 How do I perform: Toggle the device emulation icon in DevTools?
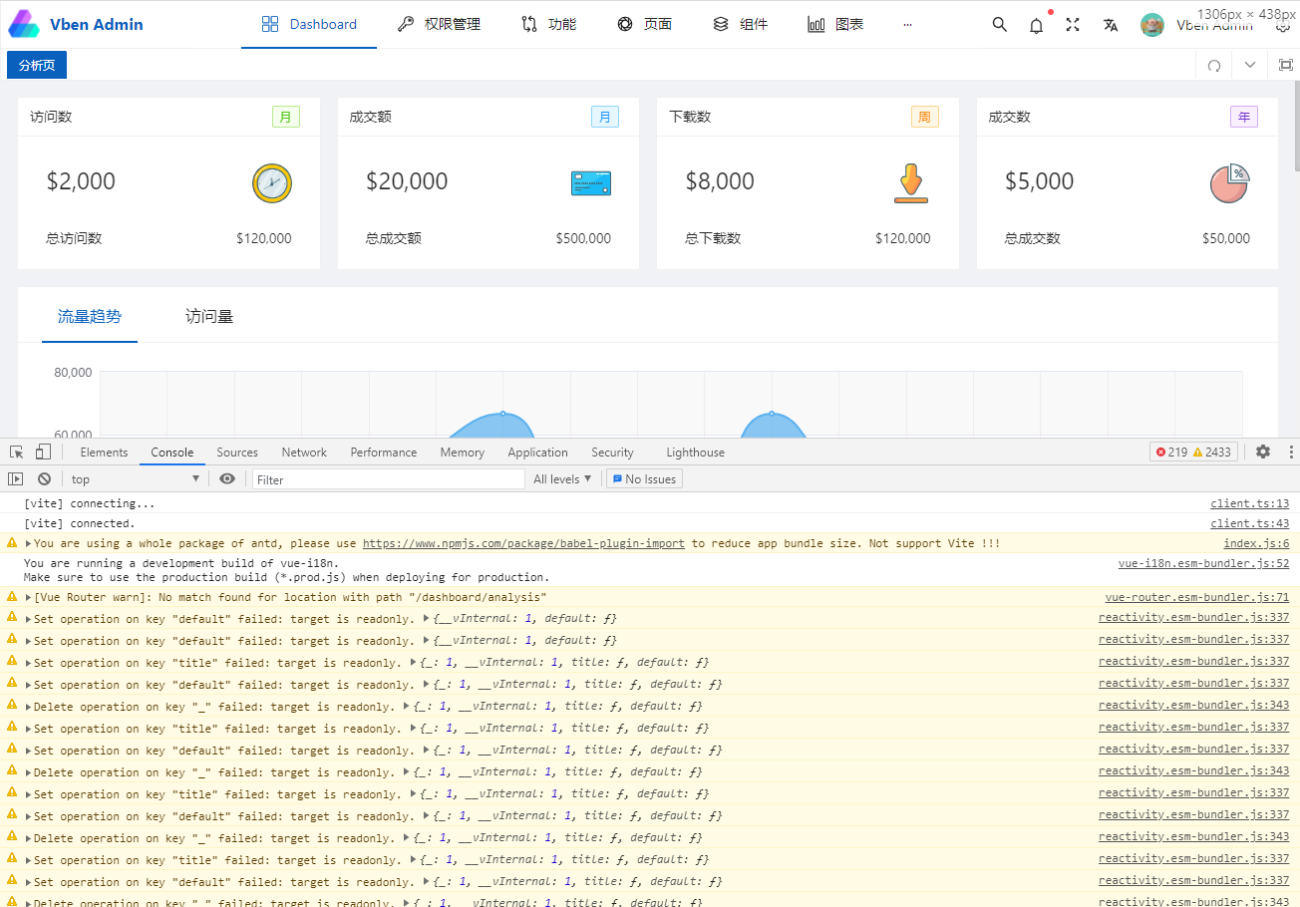[x=41, y=452]
